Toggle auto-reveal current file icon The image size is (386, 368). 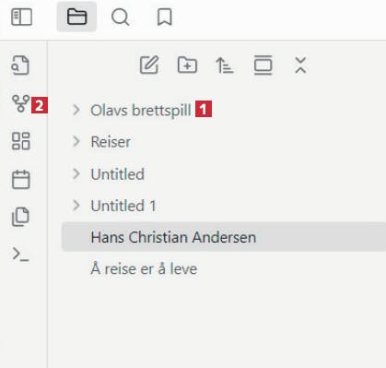pyautogui.click(x=263, y=65)
